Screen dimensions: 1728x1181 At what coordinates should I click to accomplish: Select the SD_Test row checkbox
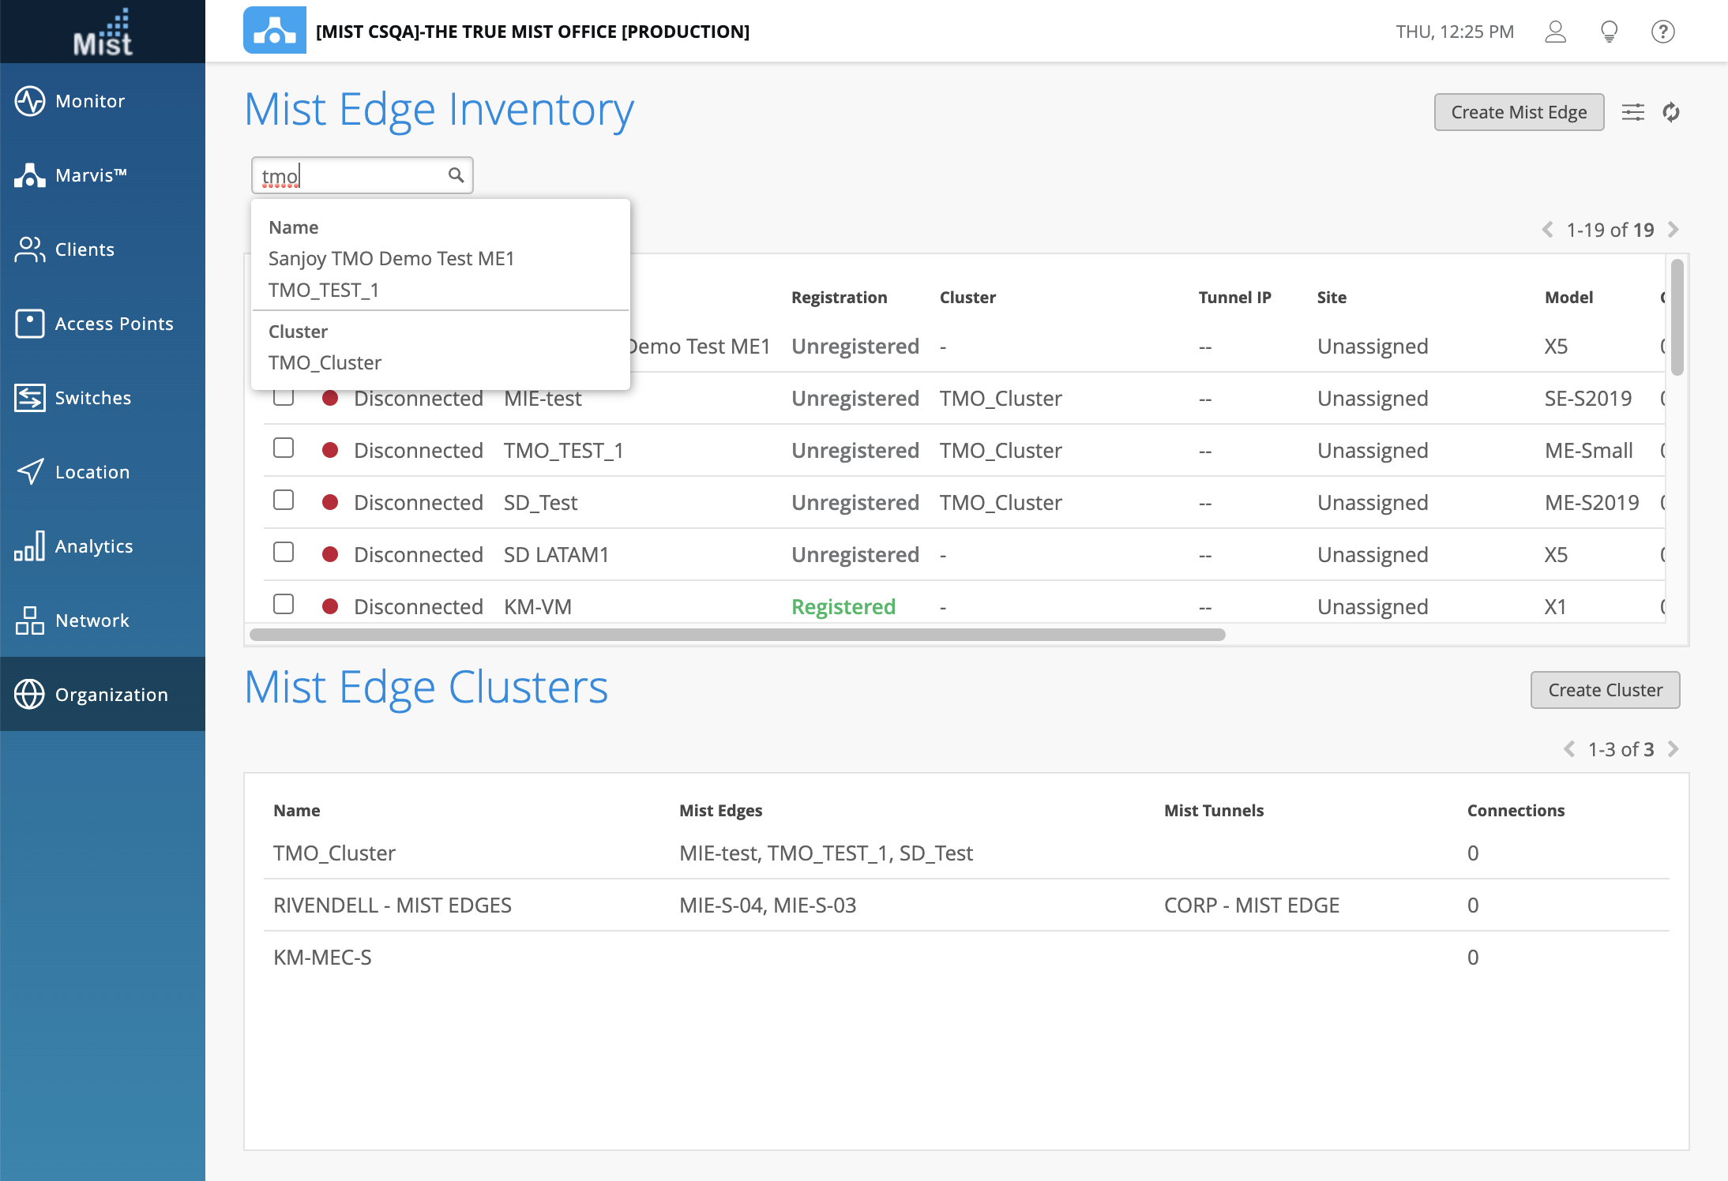284,501
